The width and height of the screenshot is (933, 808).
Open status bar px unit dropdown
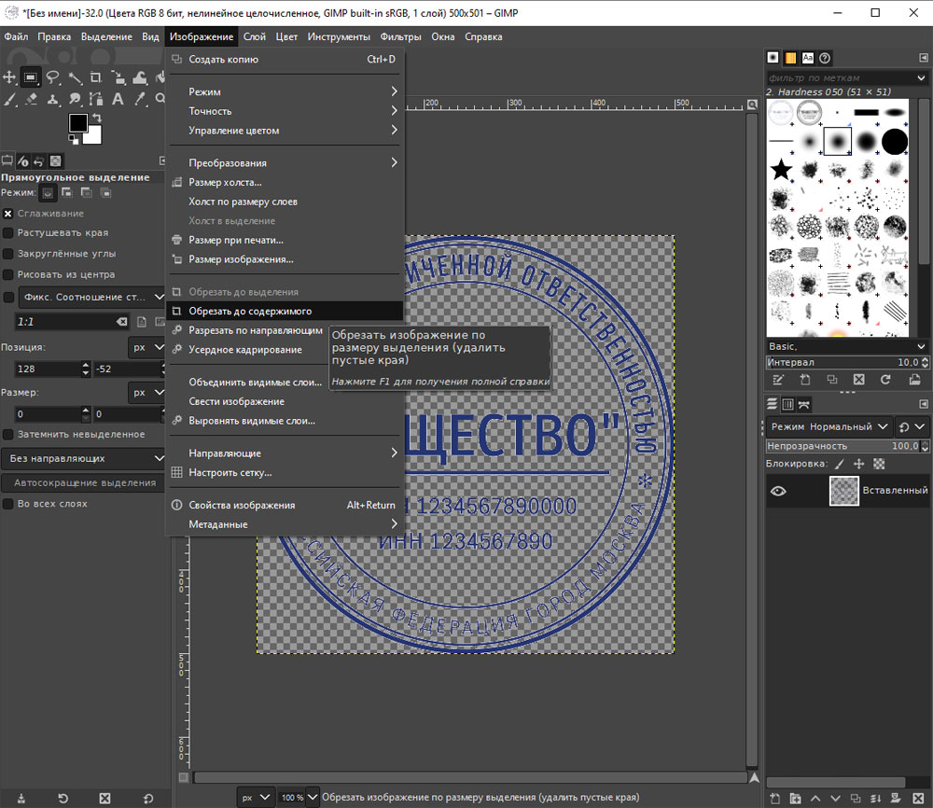(x=256, y=798)
